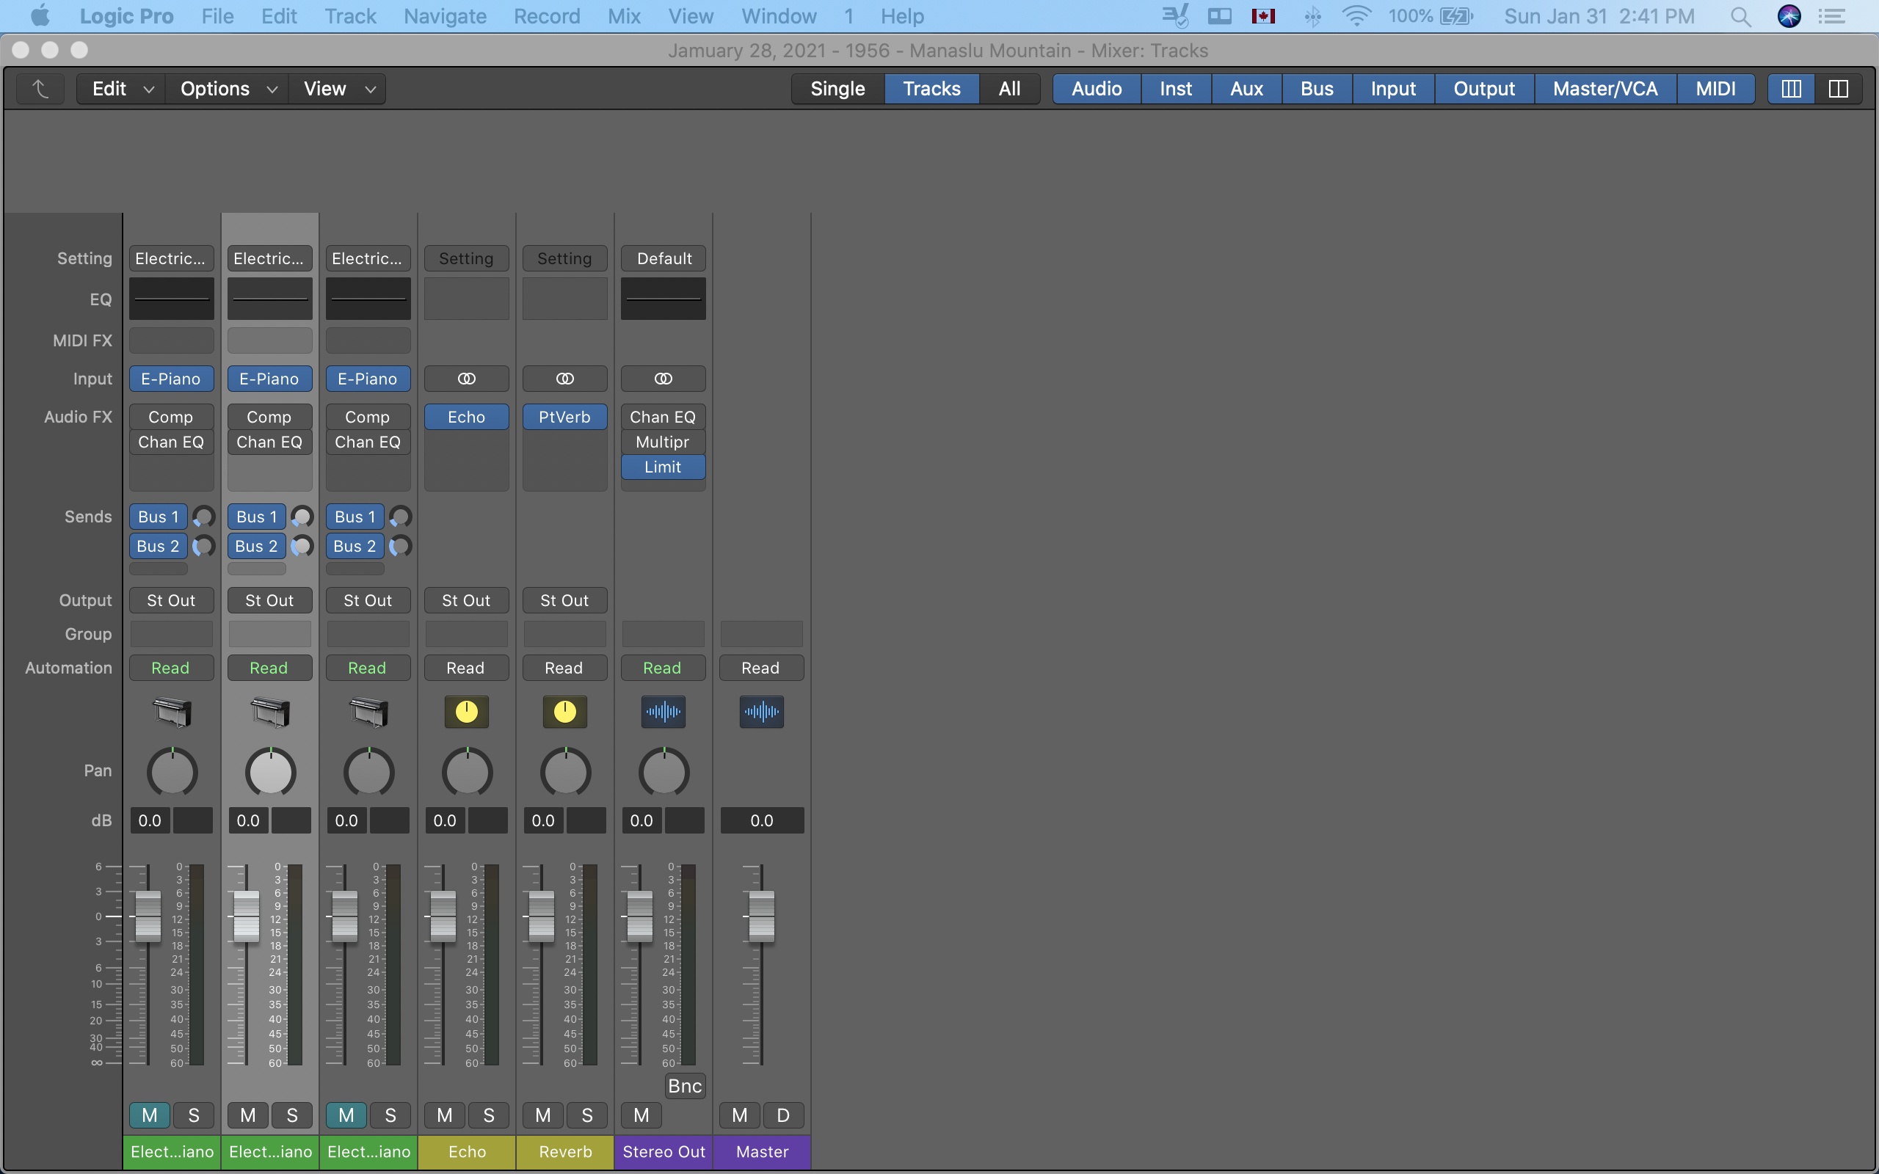The image size is (1879, 1174).
Task: Mute the second Electric Piano channel
Action: (247, 1115)
